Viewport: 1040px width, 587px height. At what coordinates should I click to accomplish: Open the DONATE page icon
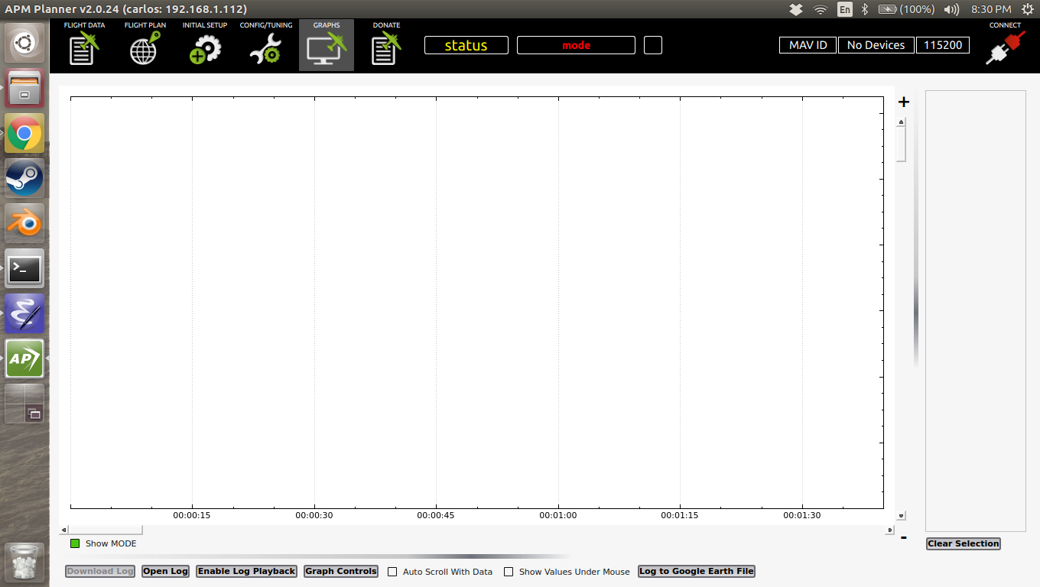(x=386, y=46)
